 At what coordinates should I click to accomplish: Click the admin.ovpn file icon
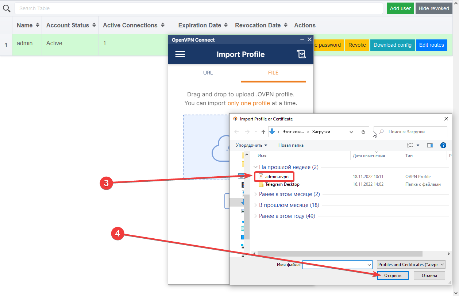pos(261,177)
